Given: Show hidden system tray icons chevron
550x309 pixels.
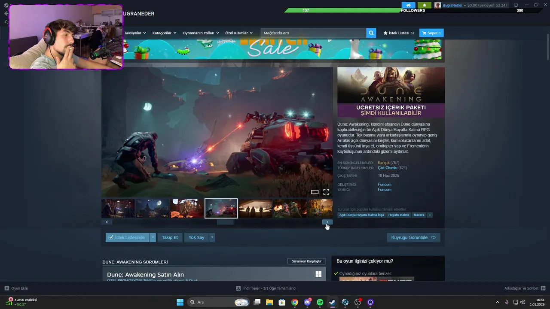Looking at the screenshot, I should click(x=498, y=302).
